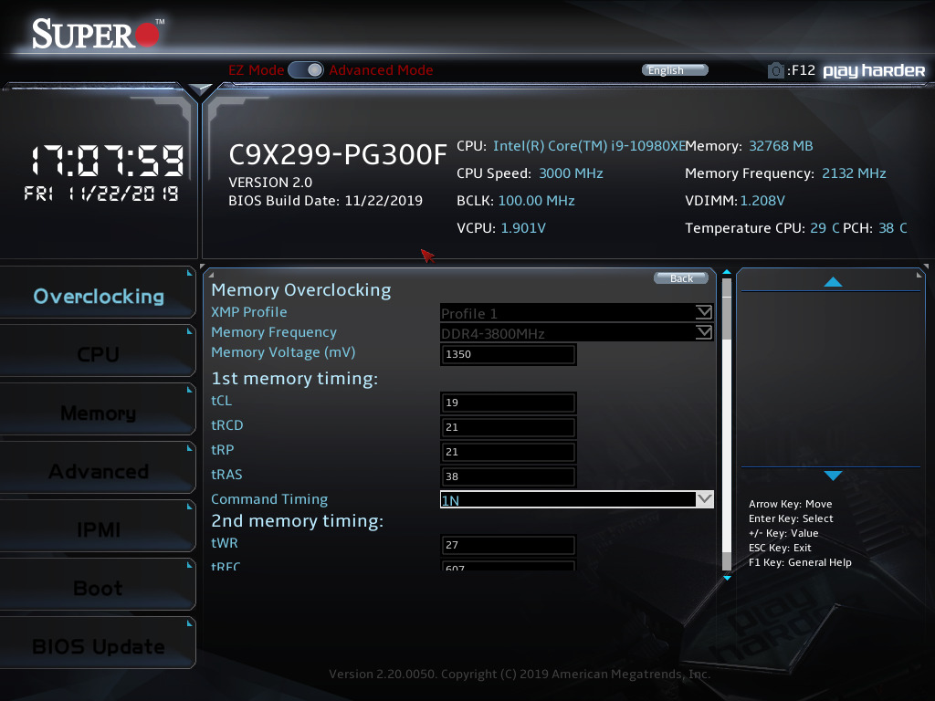Click the tCL value field
This screenshot has height=701, width=935.
pos(508,403)
